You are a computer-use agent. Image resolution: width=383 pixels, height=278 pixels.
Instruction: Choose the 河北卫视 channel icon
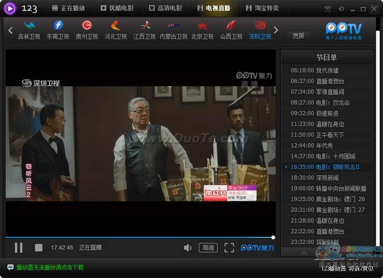[x=115, y=25]
